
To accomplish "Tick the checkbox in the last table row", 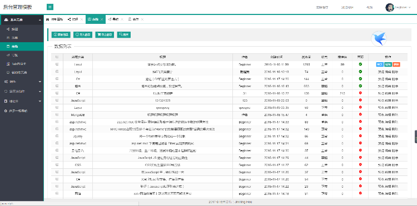I will click(57, 193).
